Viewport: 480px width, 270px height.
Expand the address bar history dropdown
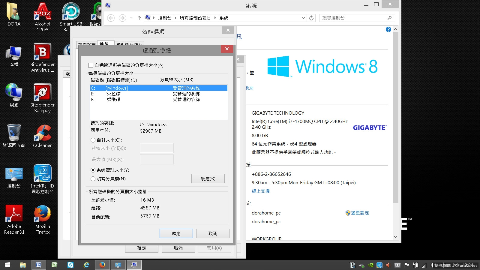click(303, 18)
